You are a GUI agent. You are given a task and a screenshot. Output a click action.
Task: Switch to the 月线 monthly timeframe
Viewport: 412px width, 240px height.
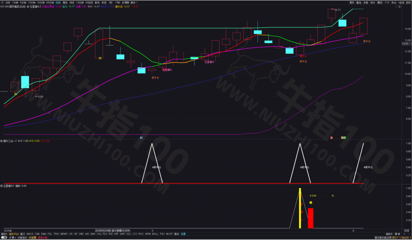(x=72, y=3)
